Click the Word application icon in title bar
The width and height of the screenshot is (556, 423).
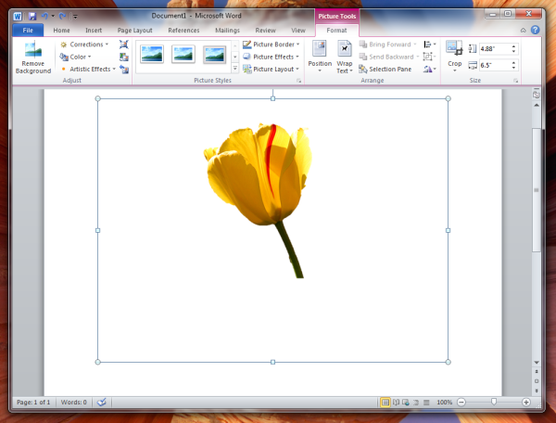(x=18, y=16)
